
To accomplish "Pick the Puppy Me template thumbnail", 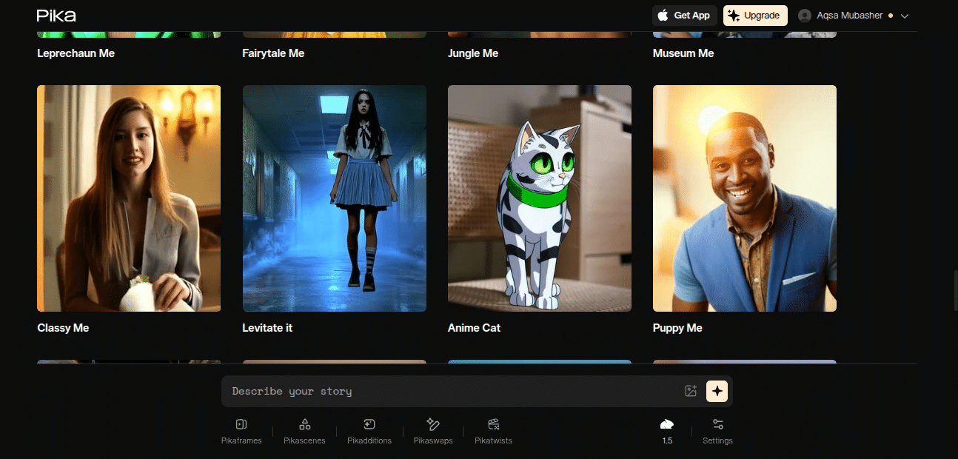I will pos(745,198).
